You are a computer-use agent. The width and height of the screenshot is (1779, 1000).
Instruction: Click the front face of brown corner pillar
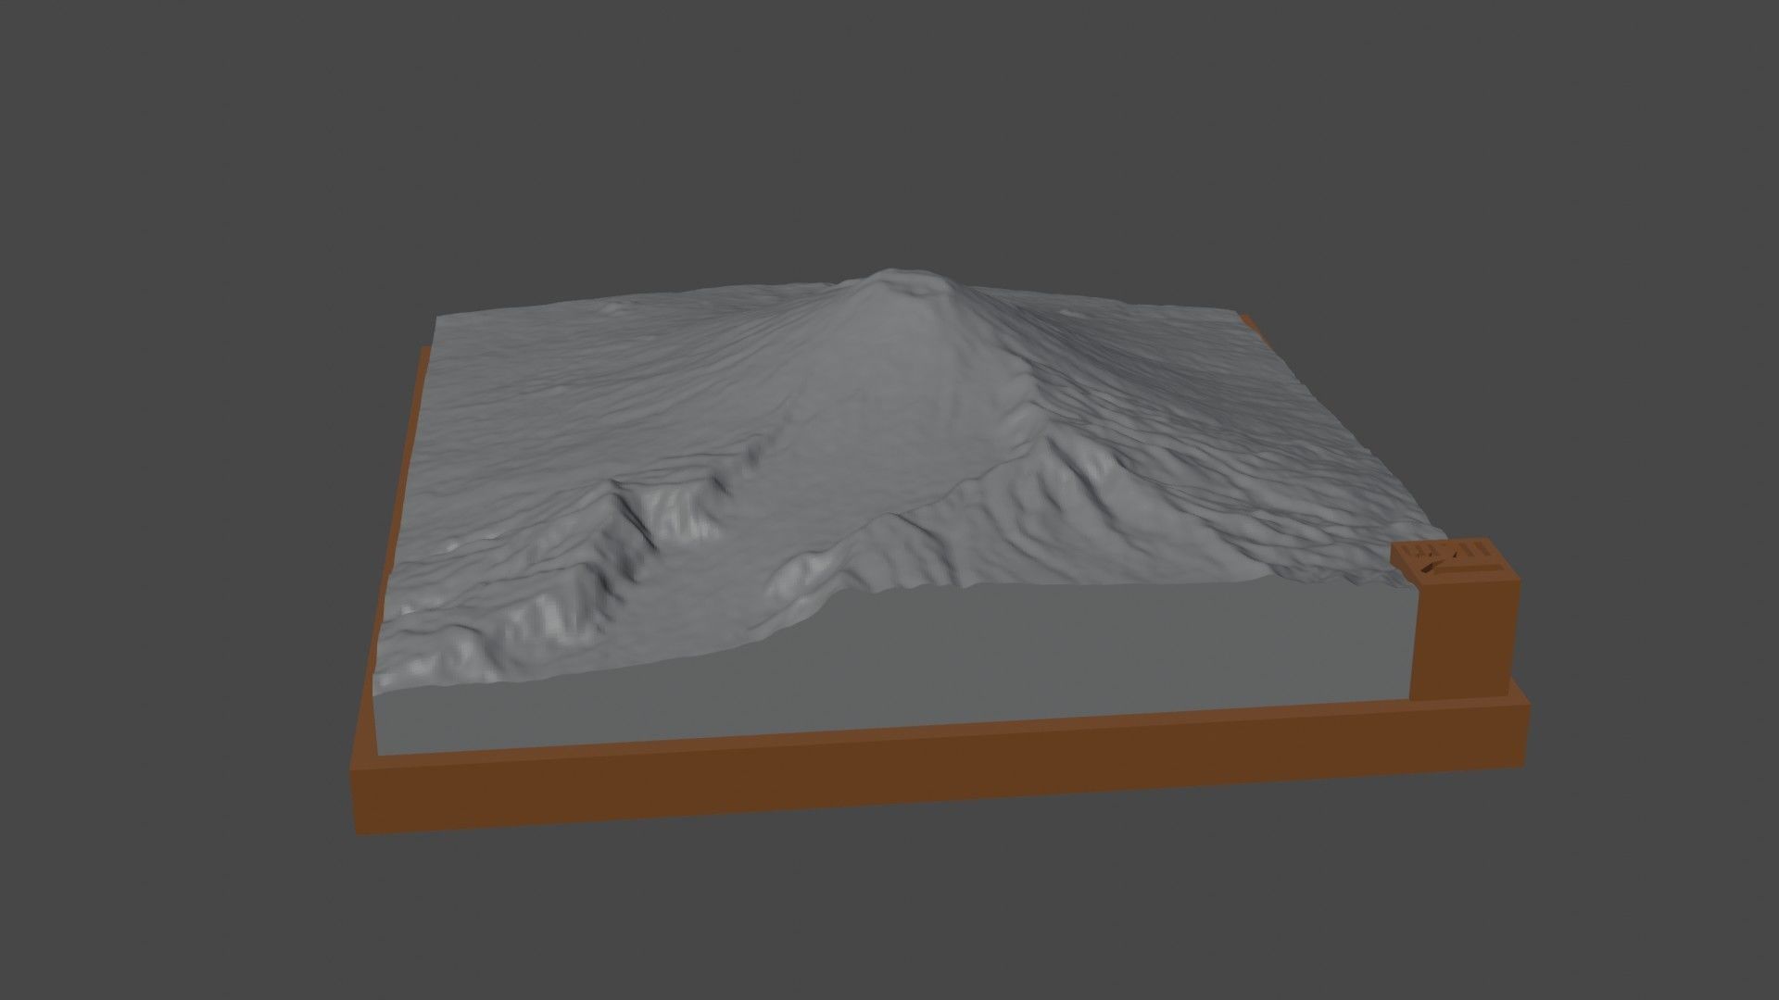point(1462,640)
